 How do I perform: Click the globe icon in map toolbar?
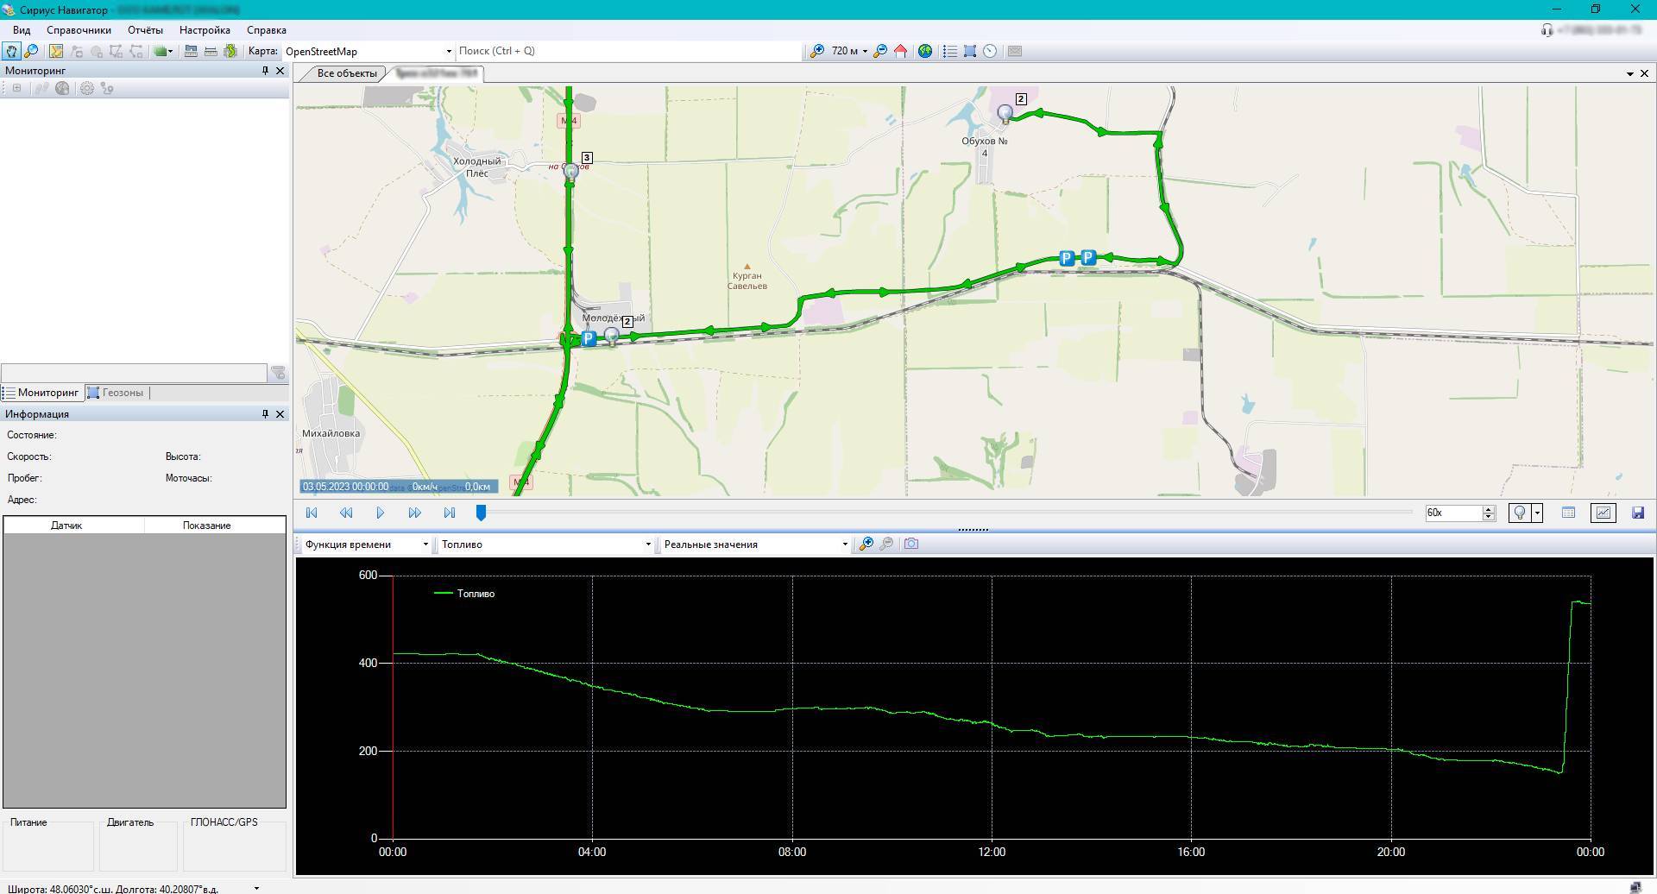925,51
